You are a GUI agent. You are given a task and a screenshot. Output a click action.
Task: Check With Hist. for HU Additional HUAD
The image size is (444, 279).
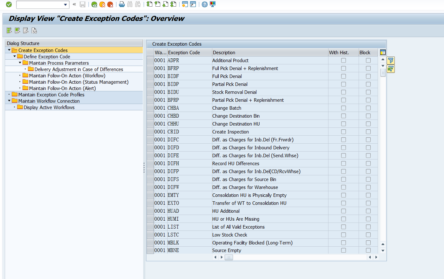[x=343, y=211]
